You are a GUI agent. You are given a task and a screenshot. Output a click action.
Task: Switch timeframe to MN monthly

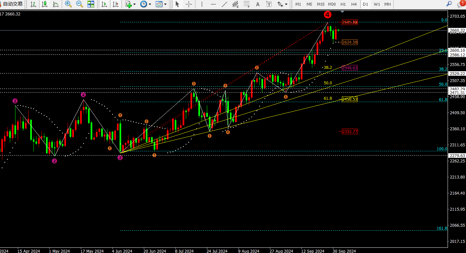[388, 4]
